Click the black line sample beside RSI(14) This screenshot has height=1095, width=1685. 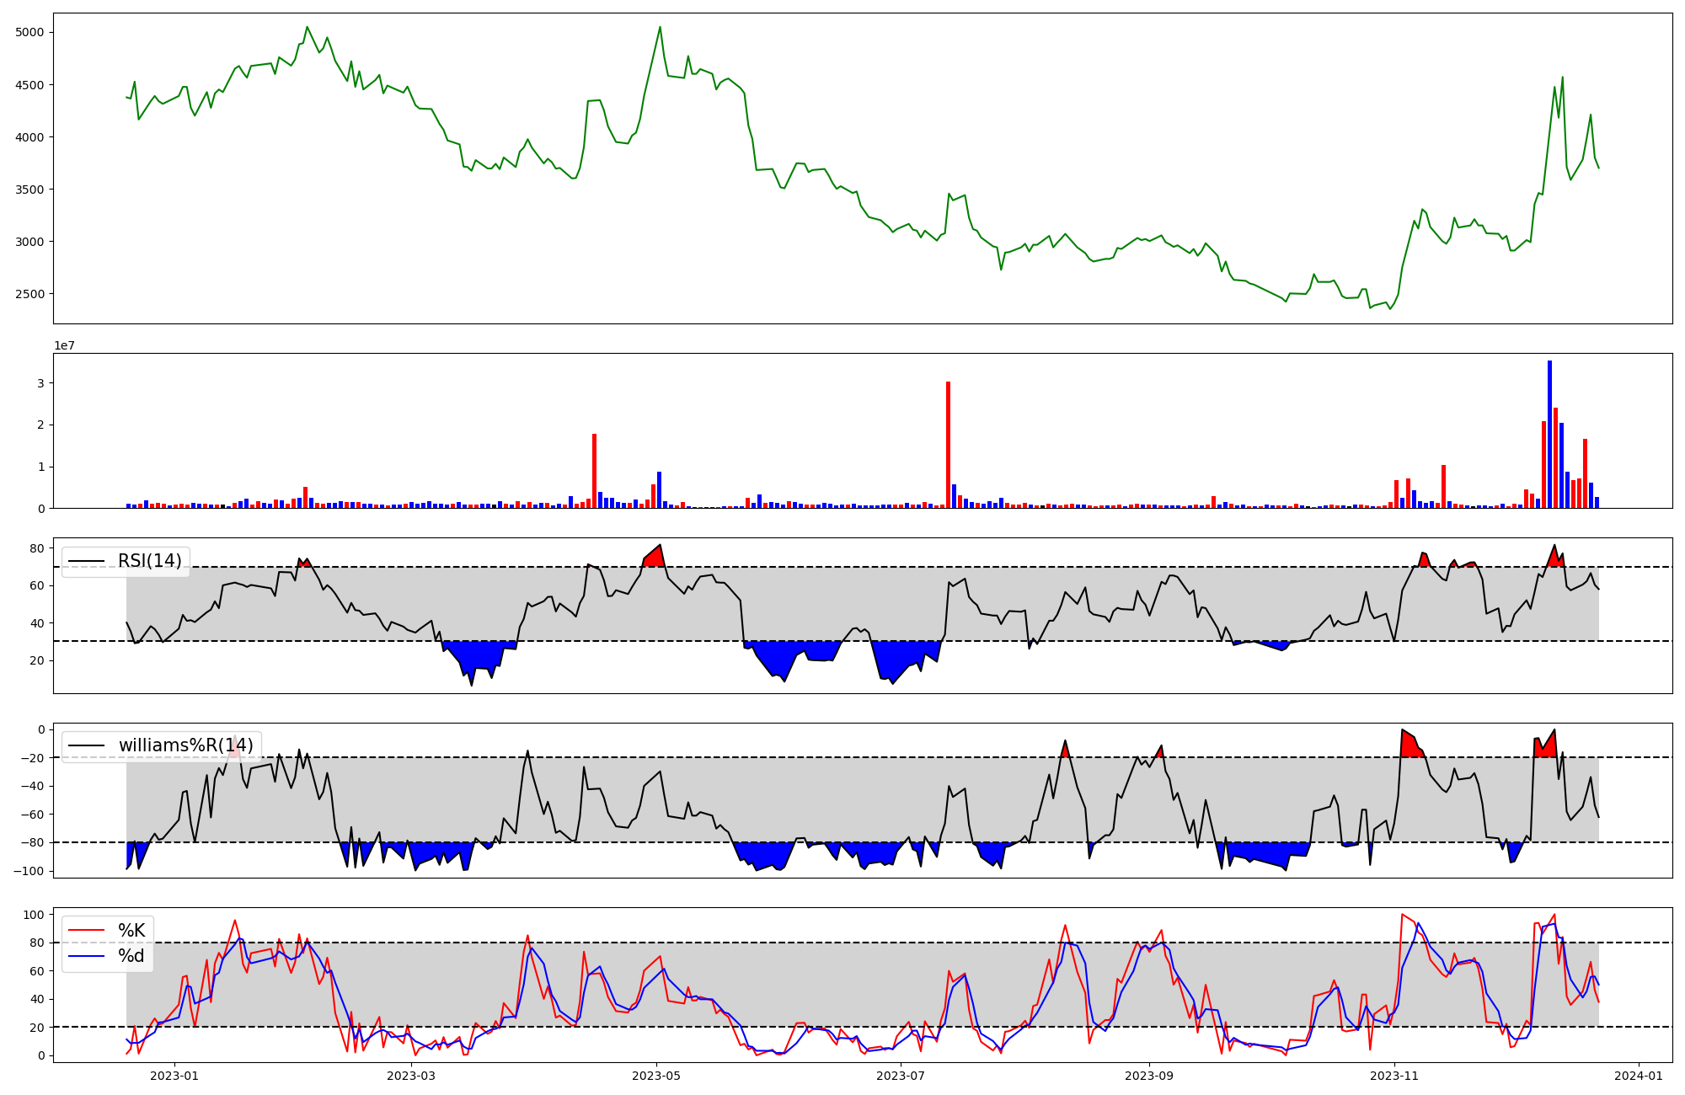(x=86, y=561)
